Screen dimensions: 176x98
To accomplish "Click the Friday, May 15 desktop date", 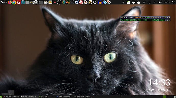I will coord(157,90).
